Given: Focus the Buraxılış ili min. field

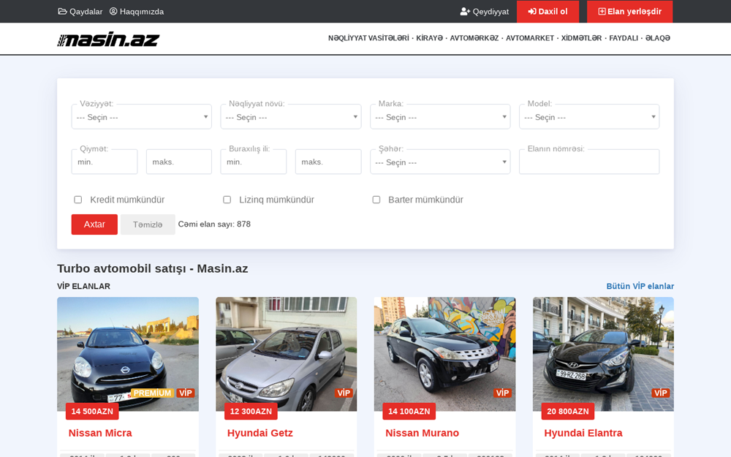Looking at the screenshot, I should pos(253,162).
